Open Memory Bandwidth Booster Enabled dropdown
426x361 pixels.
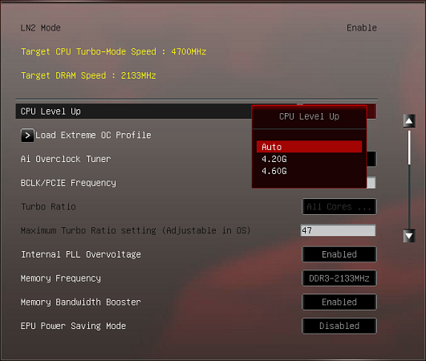click(339, 302)
